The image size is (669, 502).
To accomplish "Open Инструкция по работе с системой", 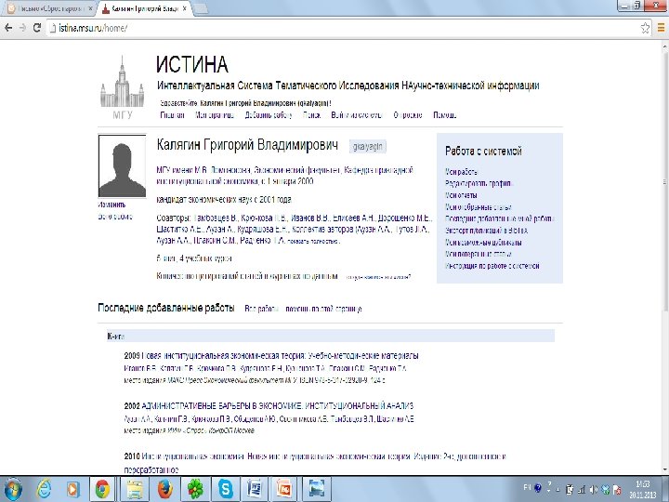I will pyautogui.click(x=492, y=266).
